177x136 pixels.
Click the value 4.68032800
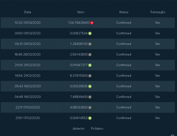coord(79,107)
